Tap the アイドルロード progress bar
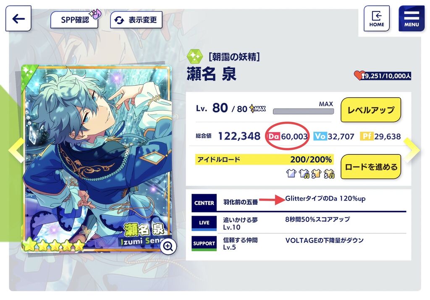The image size is (430, 300). click(x=265, y=159)
